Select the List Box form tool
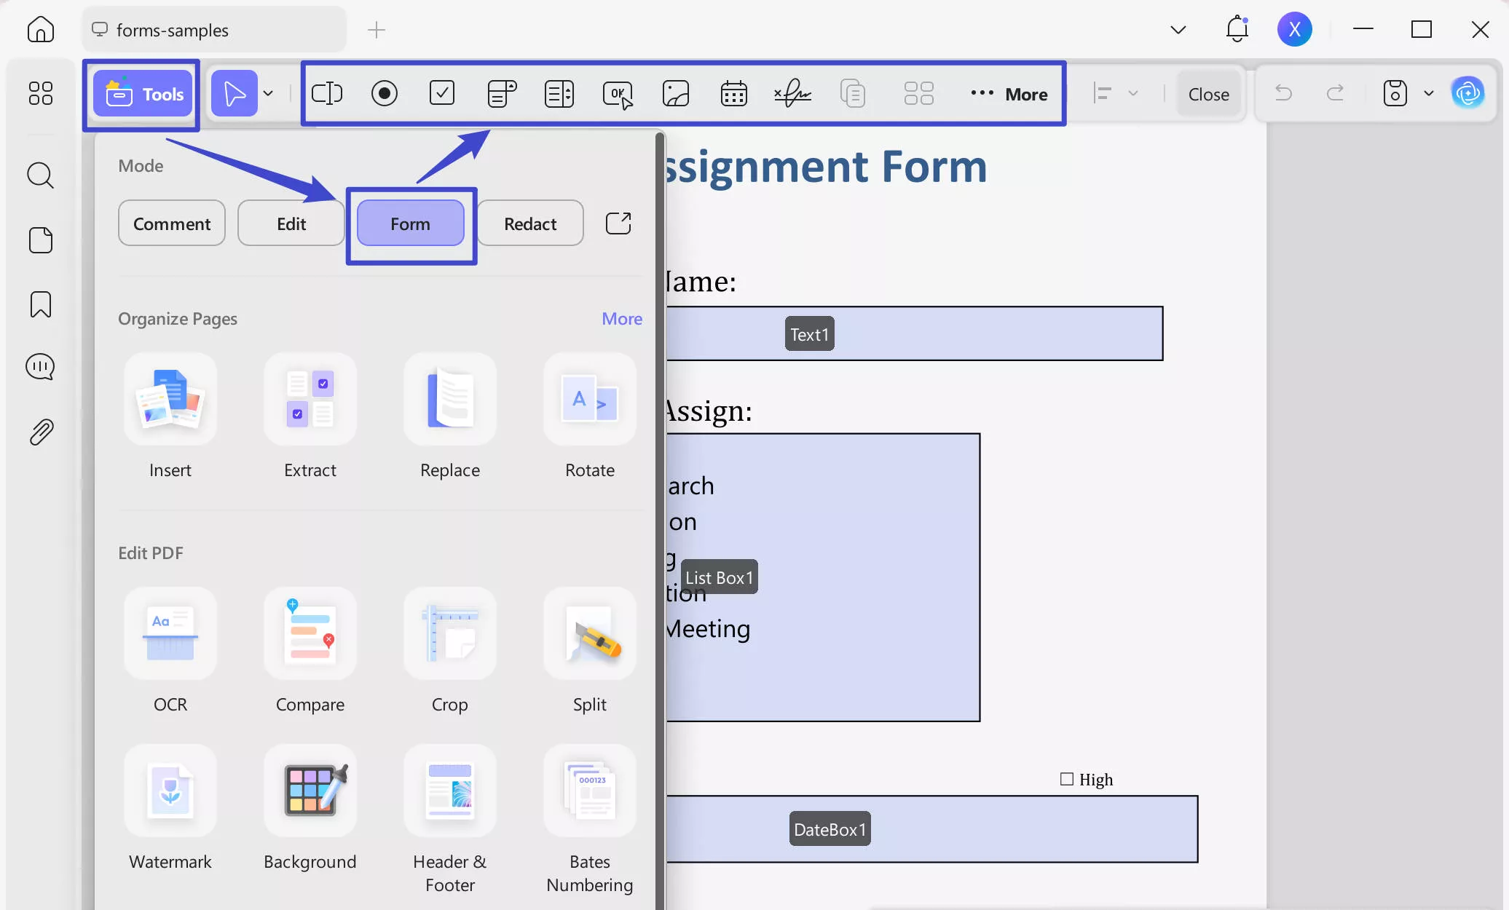The width and height of the screenshot is (1509, 910). click(x=559, y=93)
